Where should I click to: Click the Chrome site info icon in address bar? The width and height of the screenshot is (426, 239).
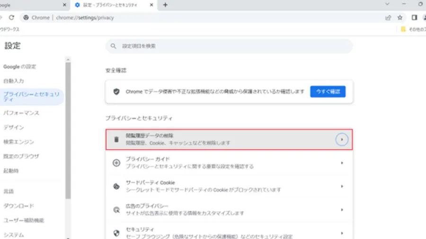[26, 17]
